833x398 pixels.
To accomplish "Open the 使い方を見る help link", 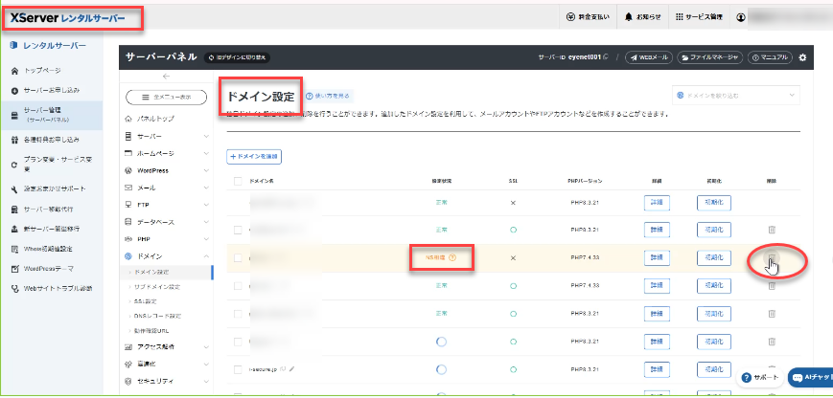I will tap(329, 96).
